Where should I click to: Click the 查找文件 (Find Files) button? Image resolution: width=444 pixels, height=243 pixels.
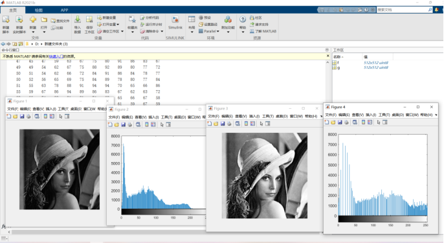coord(60,21)
